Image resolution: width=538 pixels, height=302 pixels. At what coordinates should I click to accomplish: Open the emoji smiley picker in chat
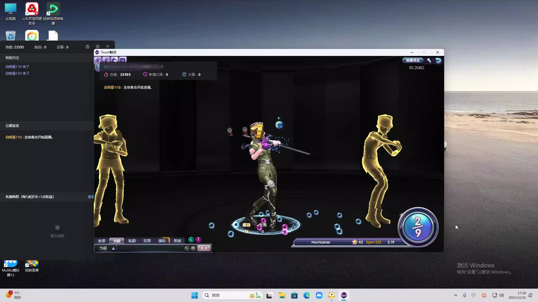point(193,248)
